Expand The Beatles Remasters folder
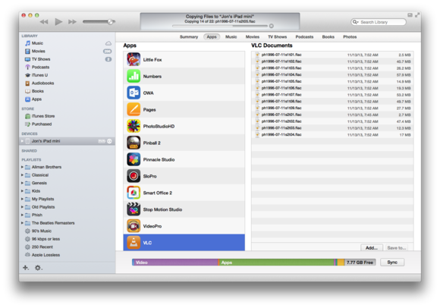The image size is (440, 308). (22, 223)
